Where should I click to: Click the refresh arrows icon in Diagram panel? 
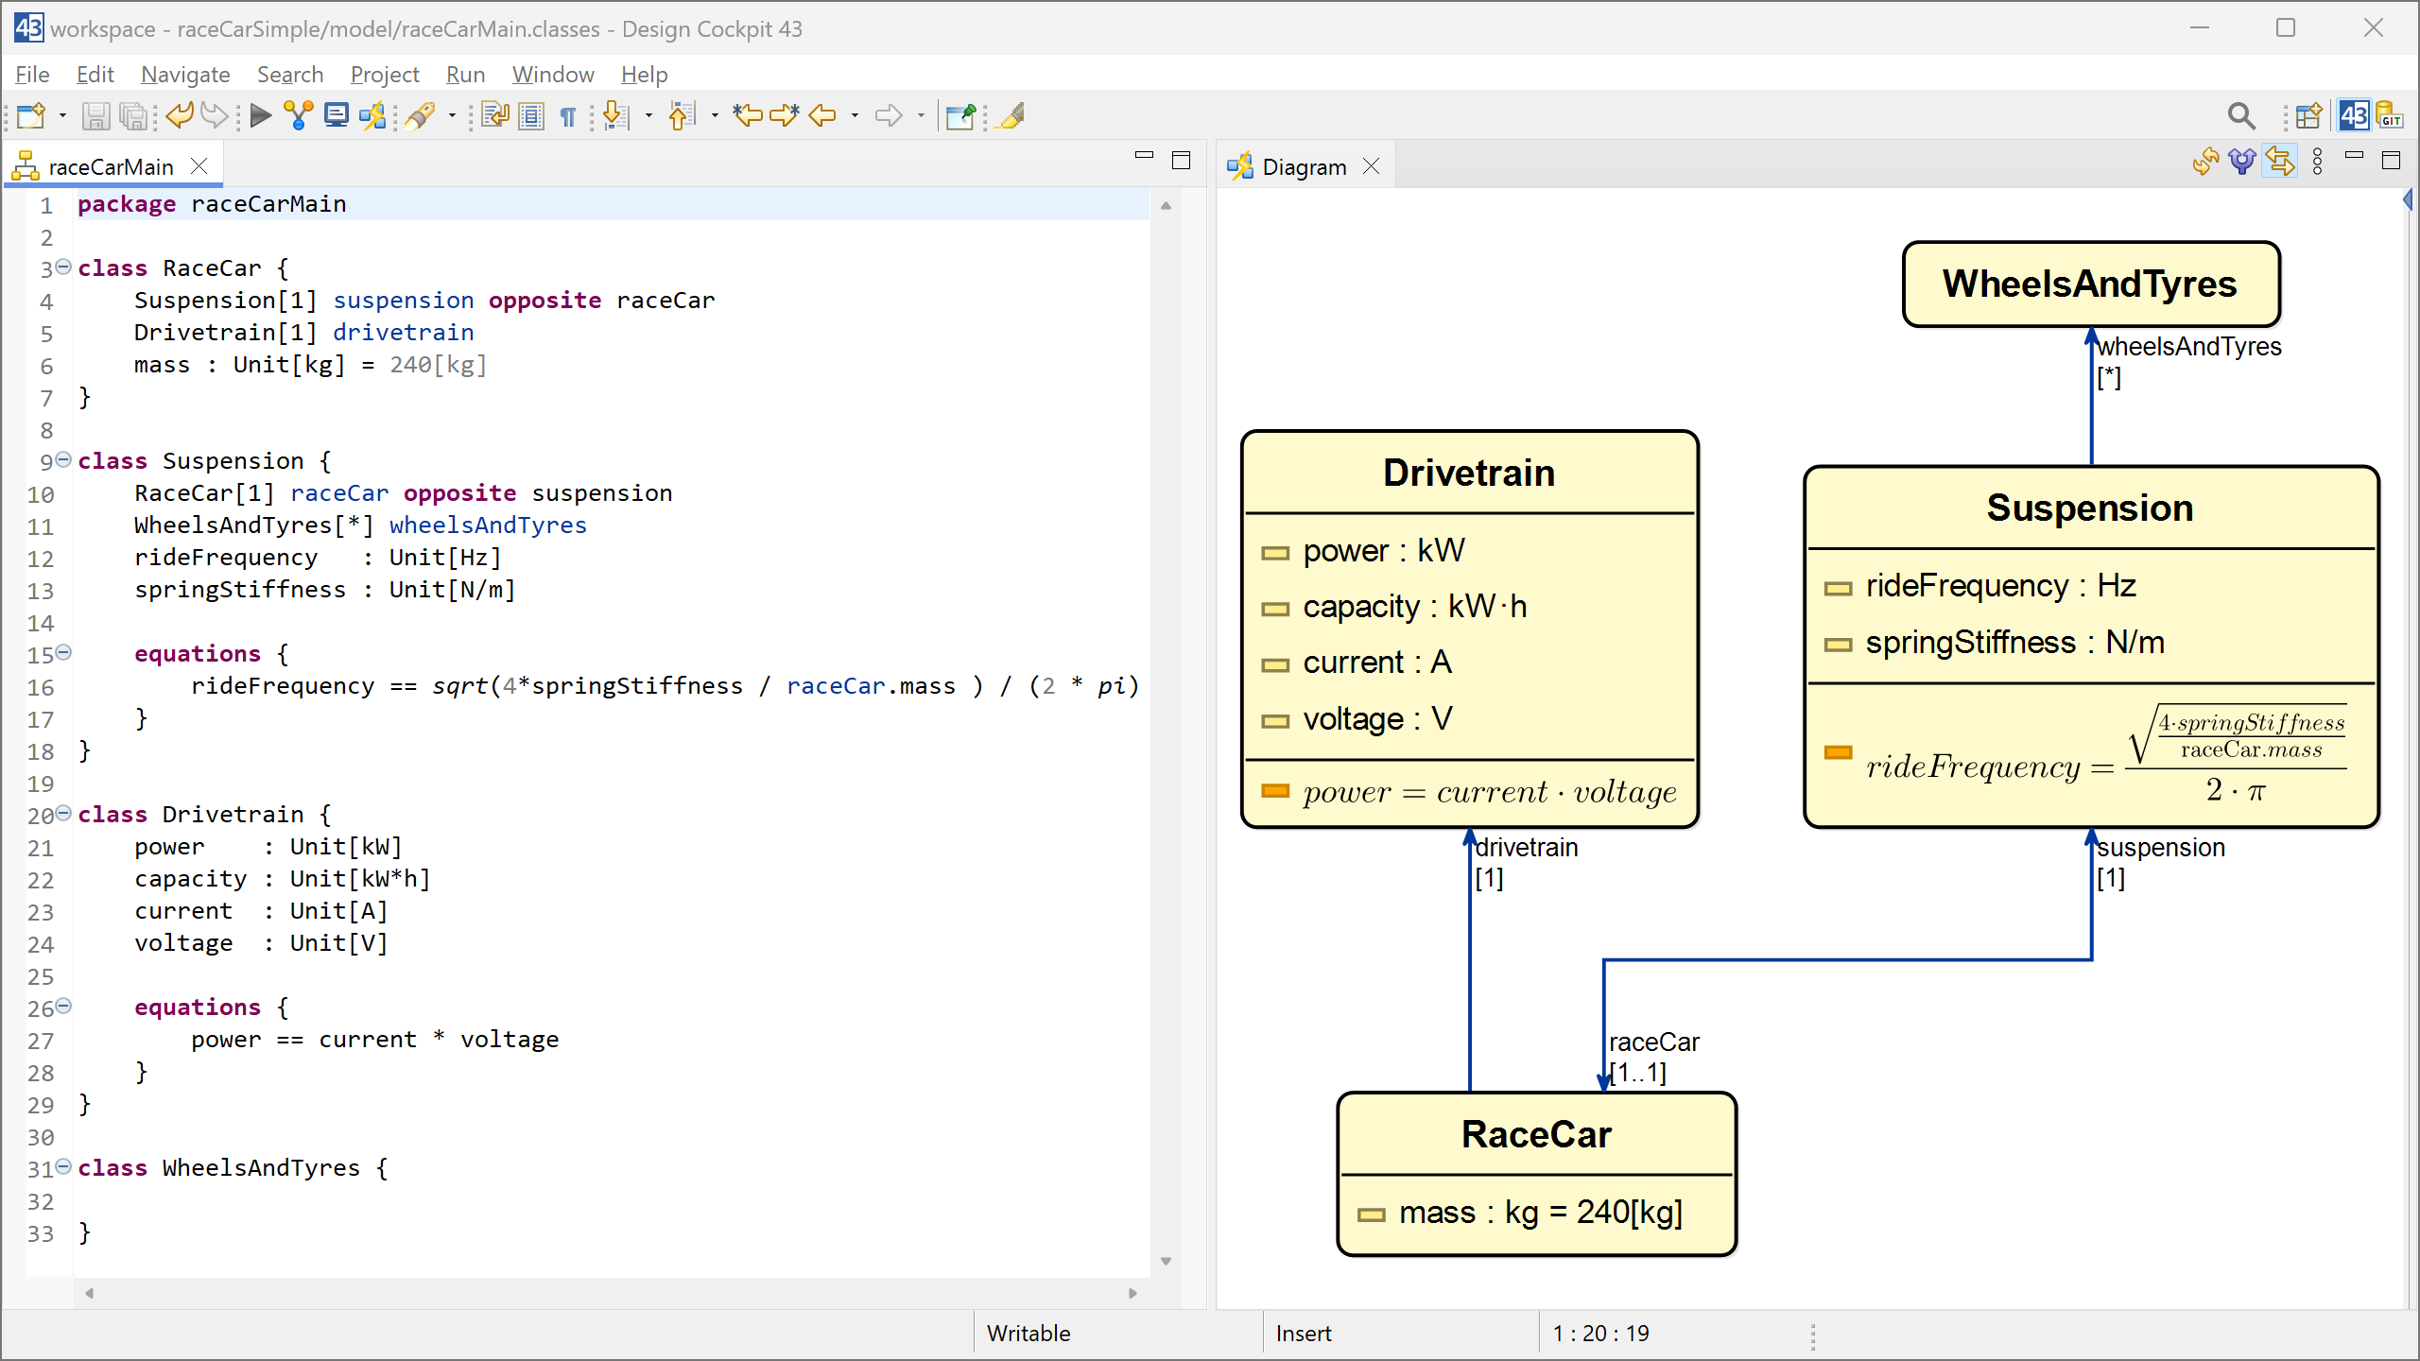pos(2205,163)
